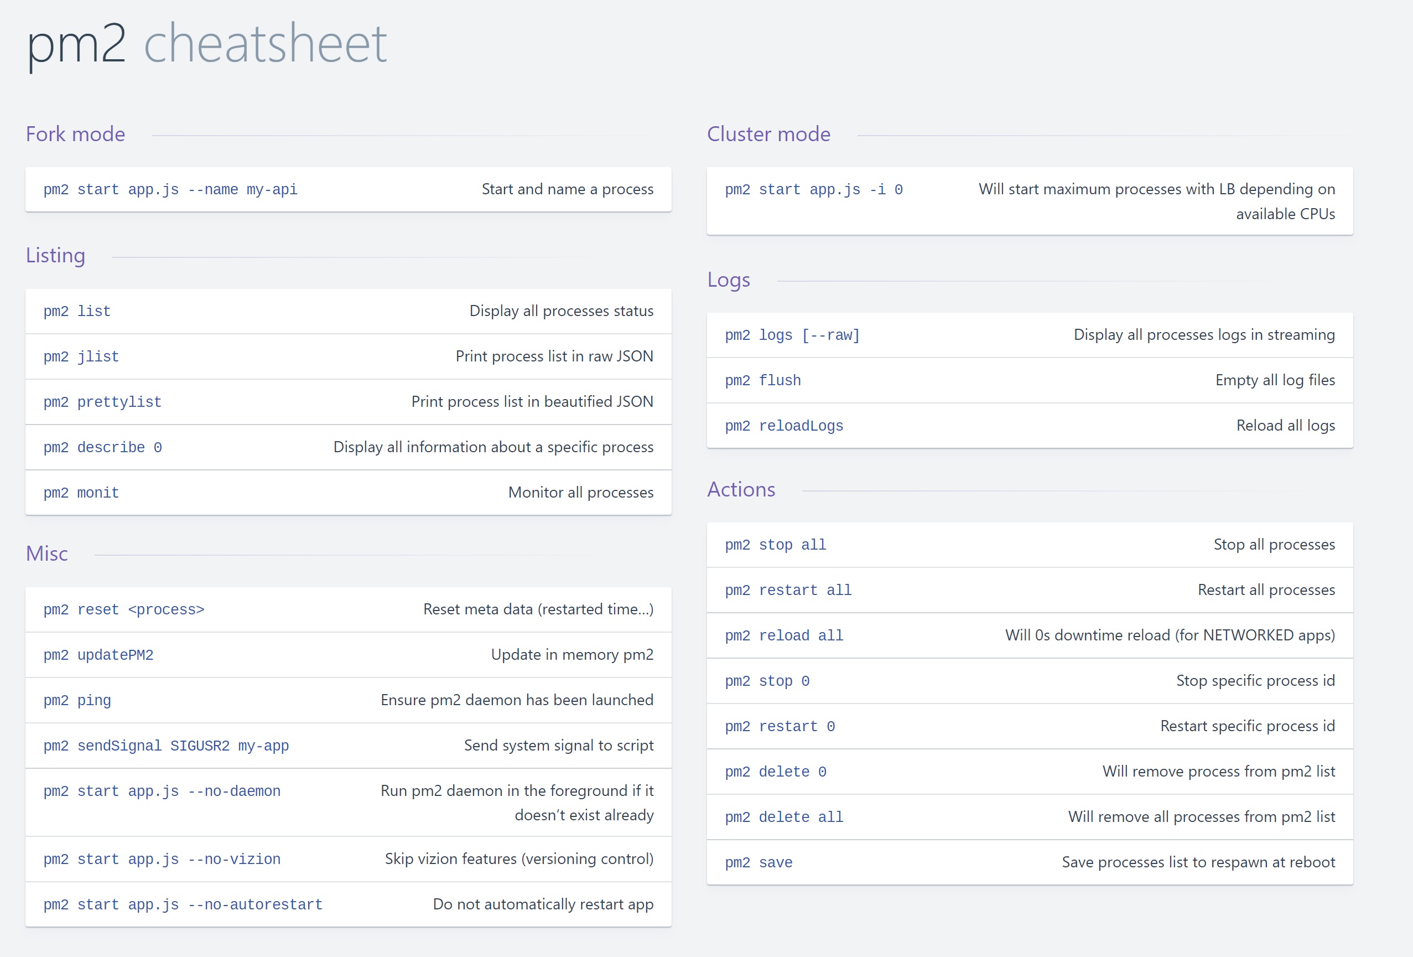
Task: Open the Logs section heading
Action: (x=729, y=280)
